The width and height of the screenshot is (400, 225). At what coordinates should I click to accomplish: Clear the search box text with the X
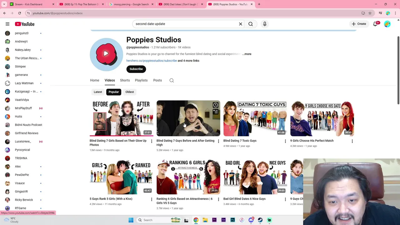[241, 24]
